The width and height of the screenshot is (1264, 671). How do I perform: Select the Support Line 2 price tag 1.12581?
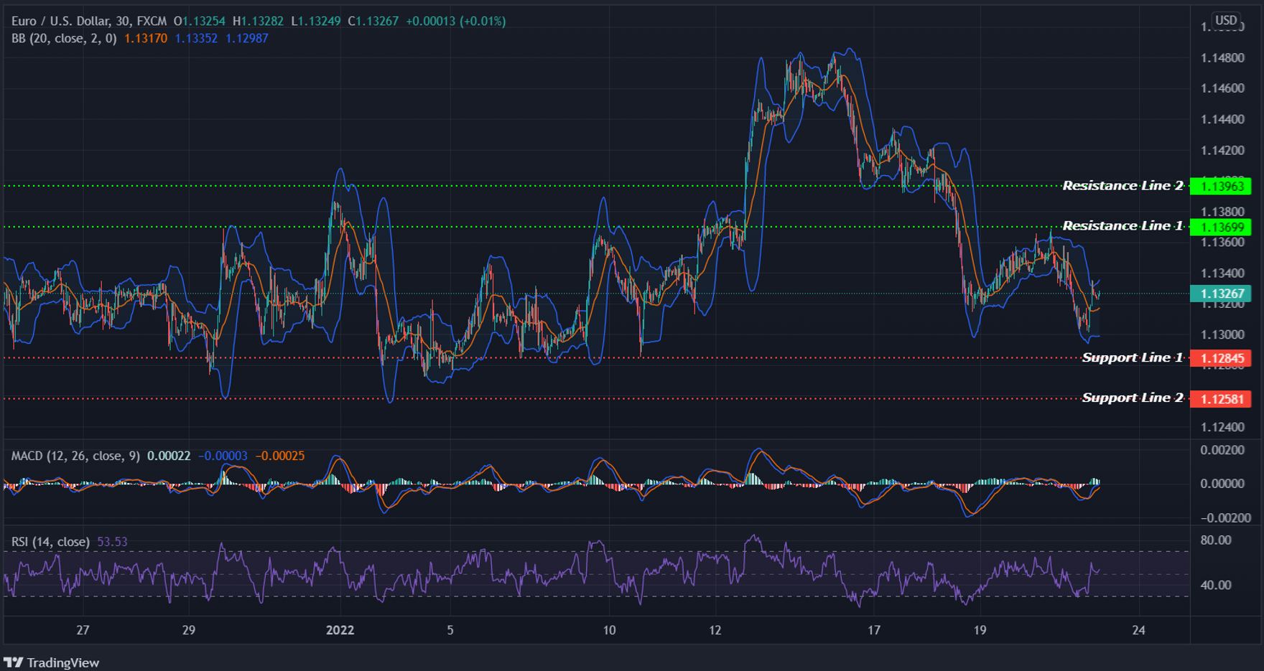click(1222, 398)
